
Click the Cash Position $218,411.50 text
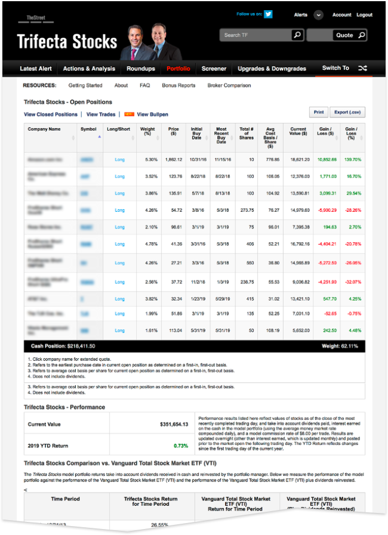63,346
